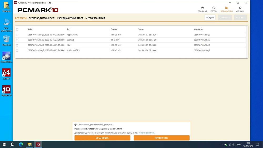Check the Modern Office row checkbox
Screen dimensions: 263x148
[x=17, y=50]
